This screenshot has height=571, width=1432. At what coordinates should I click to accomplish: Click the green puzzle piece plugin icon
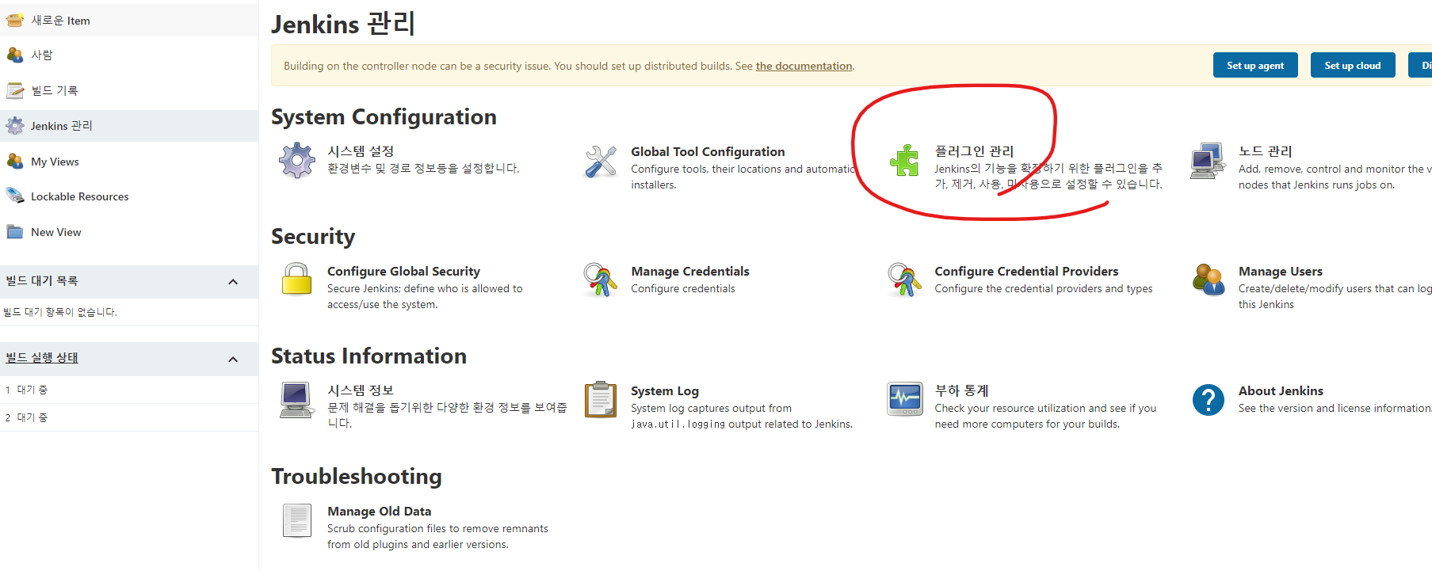(904, 161)
